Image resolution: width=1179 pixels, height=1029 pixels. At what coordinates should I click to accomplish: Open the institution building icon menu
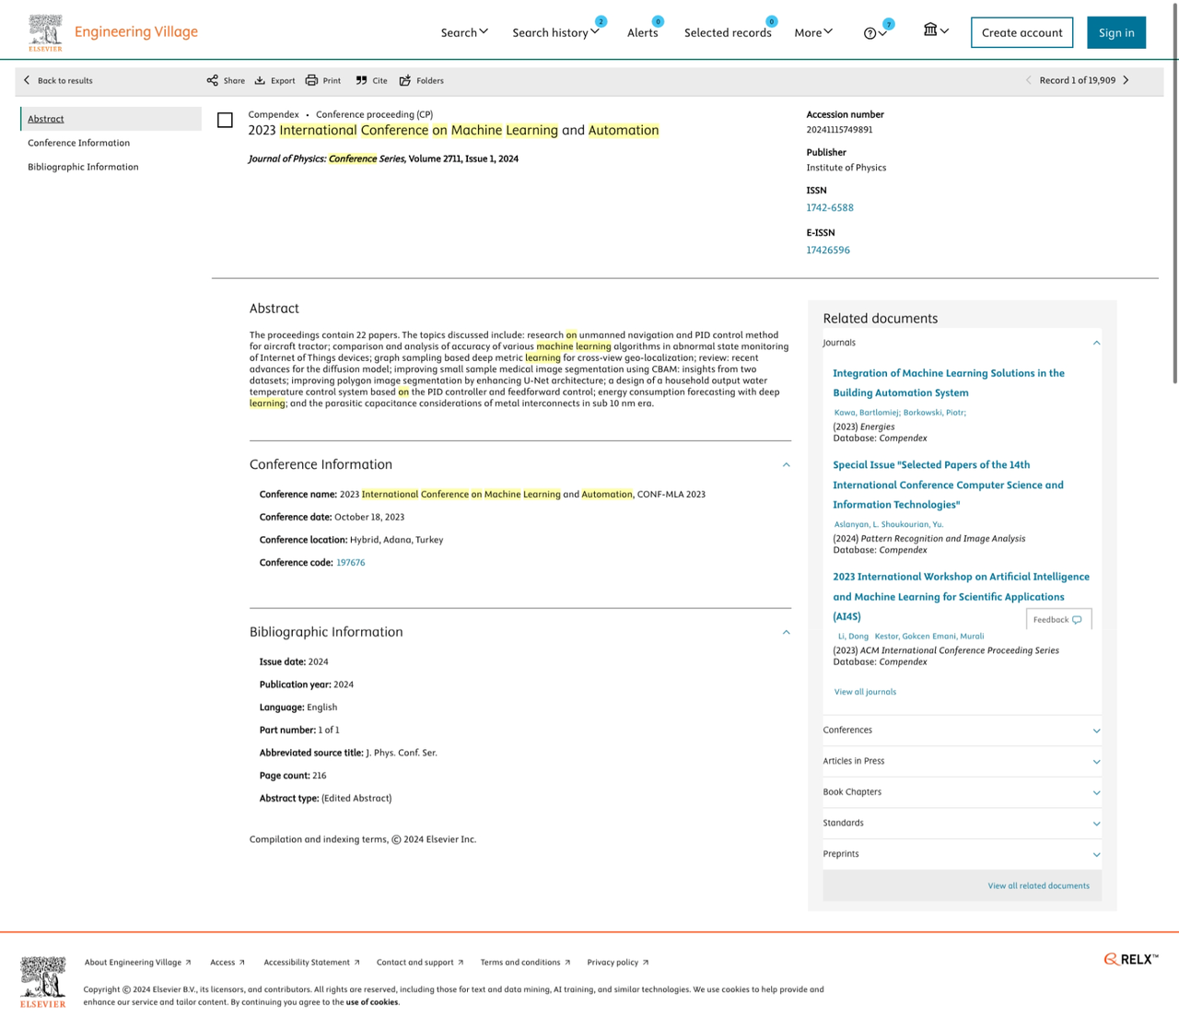(x=931, y=30)
